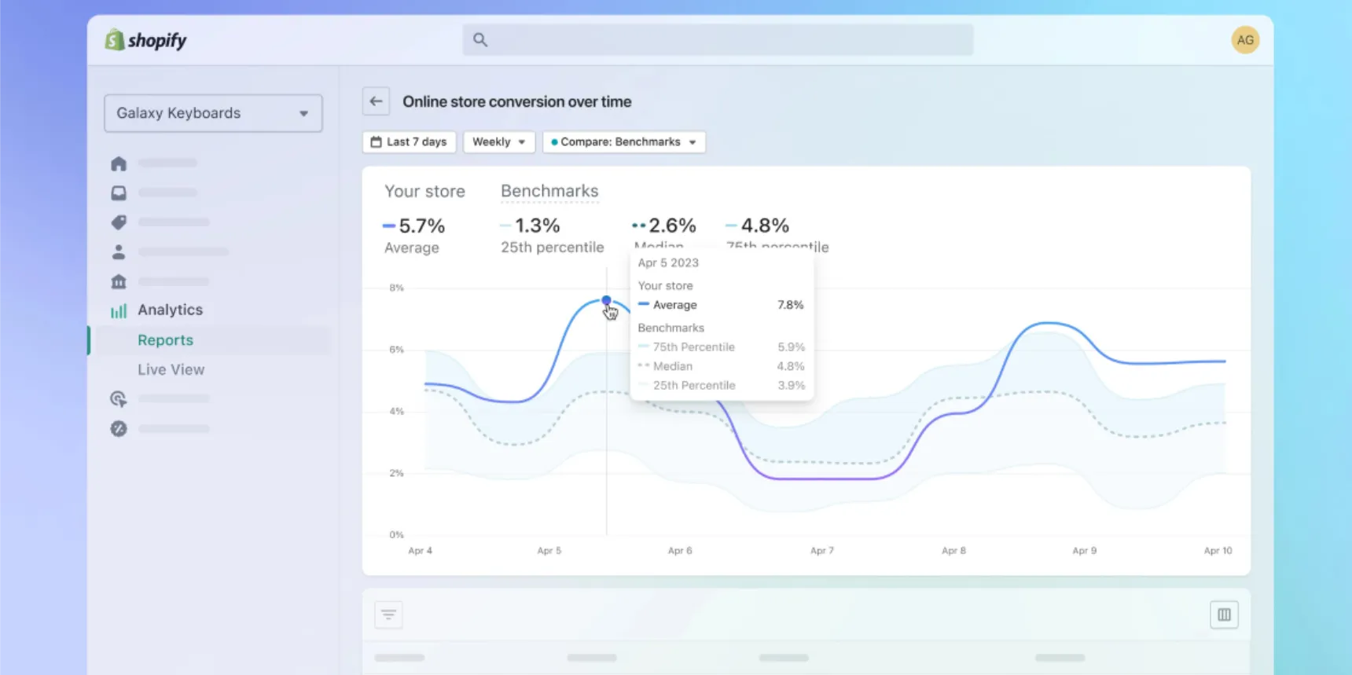Open the Discounts percent icon
This screenshot has height=675, width=1352.
tap(119, 429)
